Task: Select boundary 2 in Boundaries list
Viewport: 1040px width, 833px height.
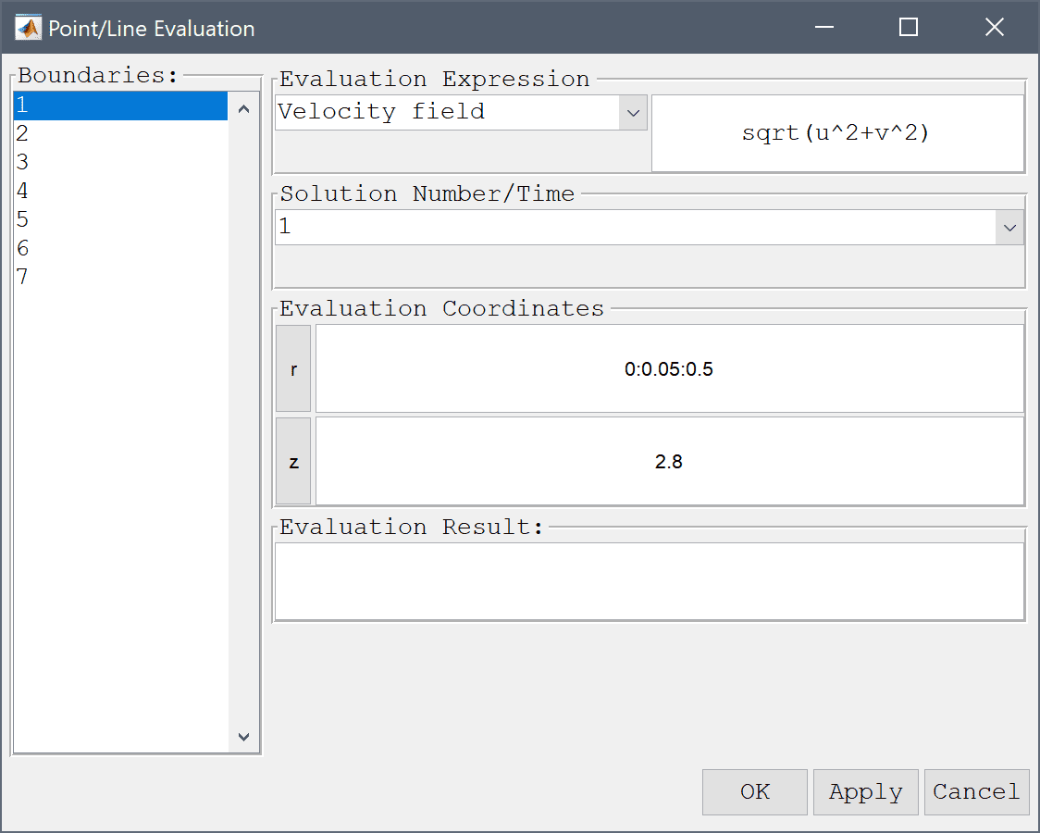Action: (120, 134)
